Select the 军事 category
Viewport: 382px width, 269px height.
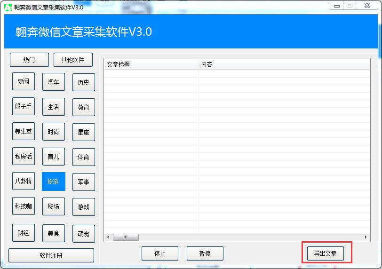click(84, 182)
